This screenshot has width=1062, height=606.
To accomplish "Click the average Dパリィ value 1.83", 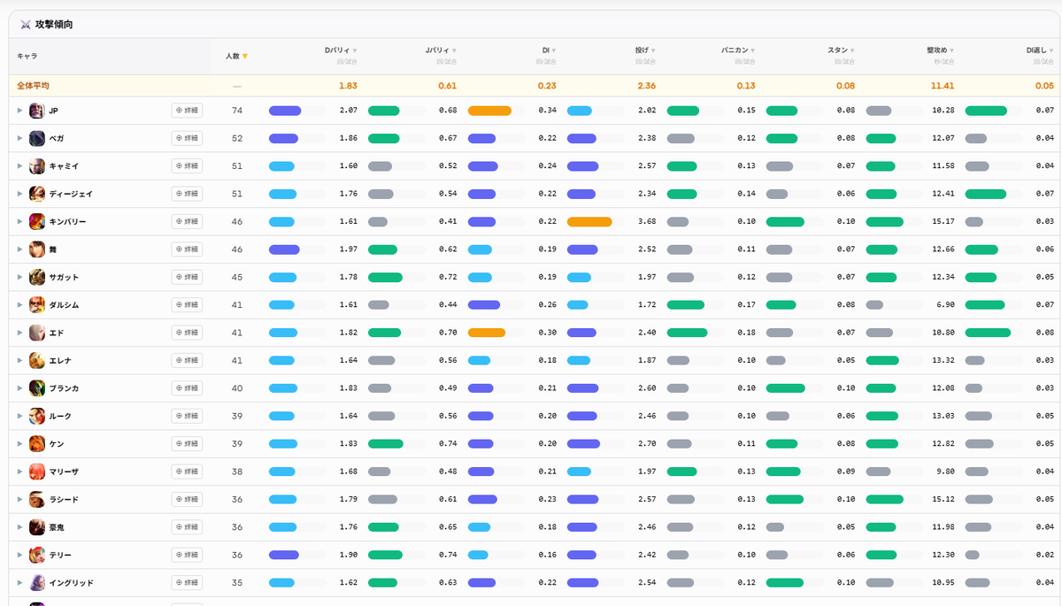I will pos(348,86).
